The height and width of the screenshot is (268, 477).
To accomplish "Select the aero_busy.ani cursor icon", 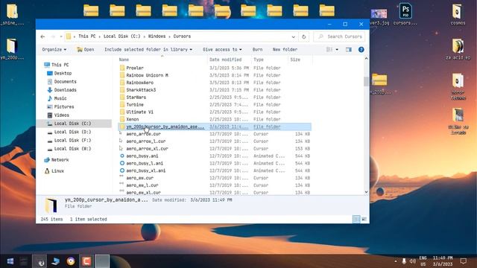I will (122, 156).
